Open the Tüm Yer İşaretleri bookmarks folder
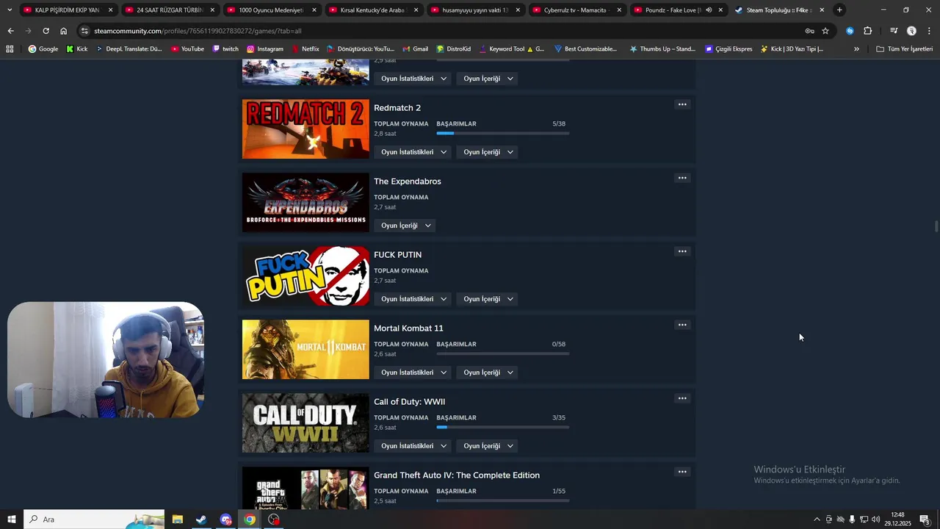Screen dimensions: 940x529 point(904,49)
